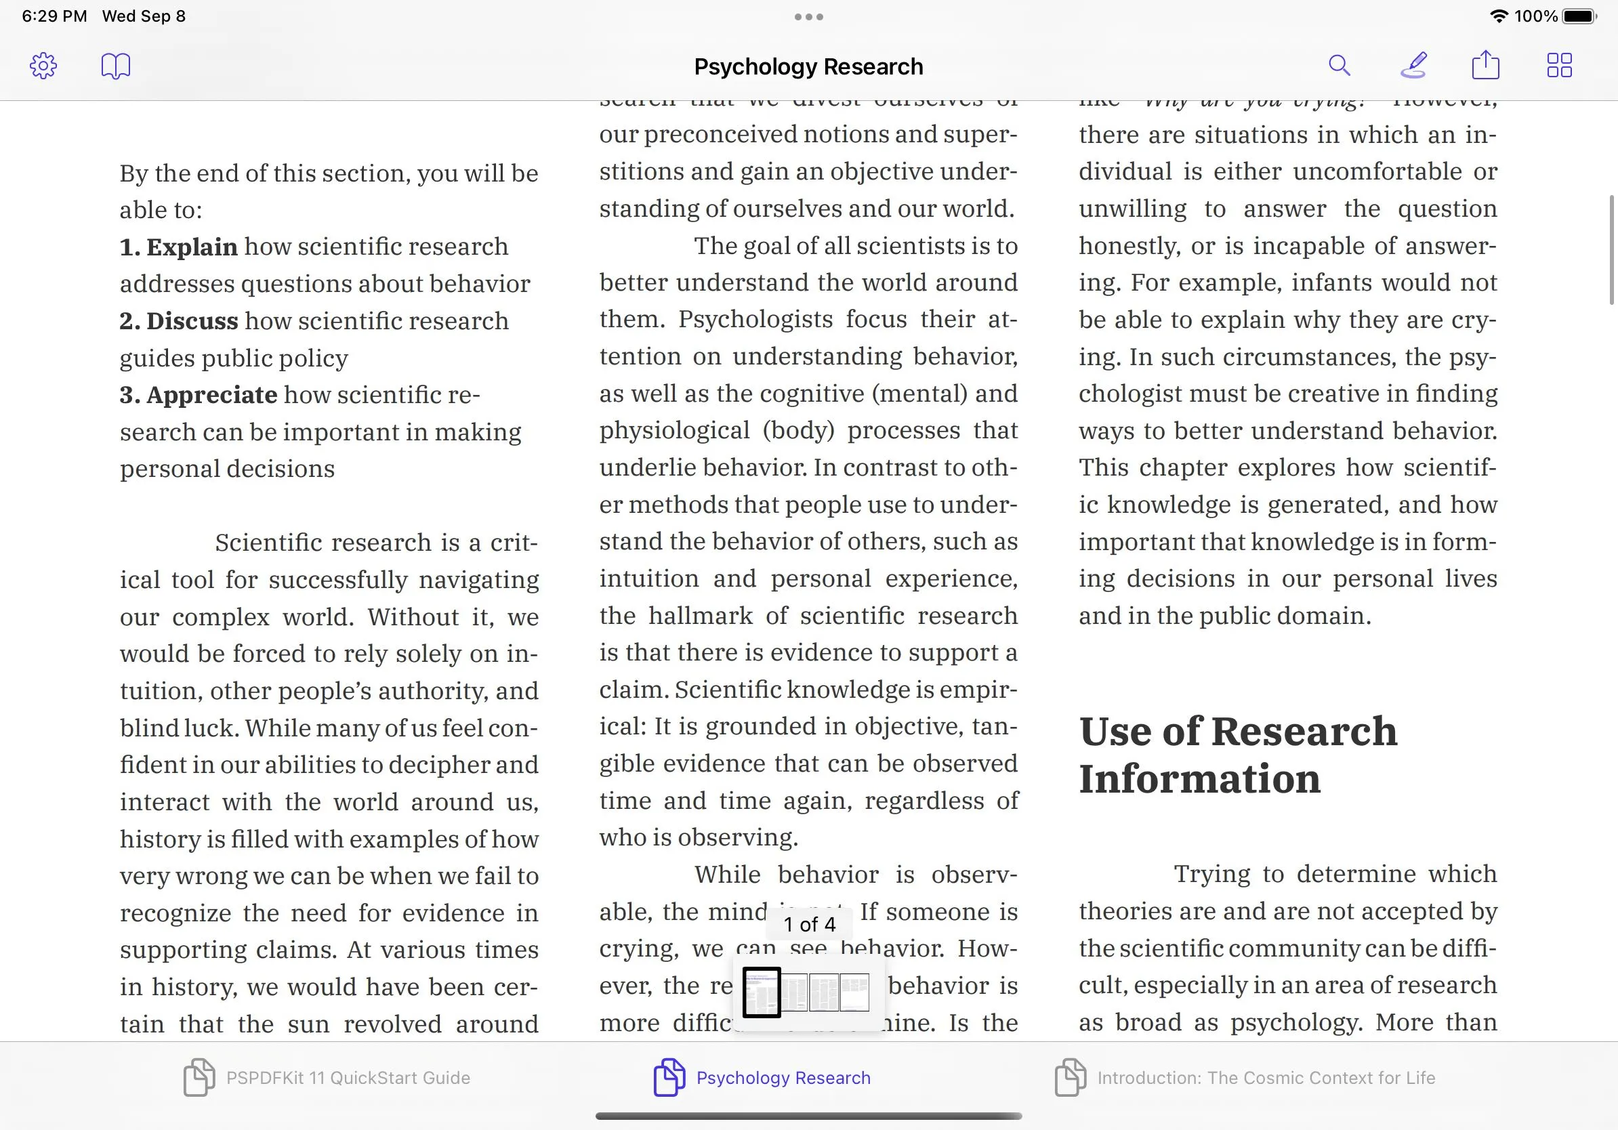The width and height of the screenshot is (1618, 1130).
Task: Share the current PDF
Action: click(x=1487, y=65)
